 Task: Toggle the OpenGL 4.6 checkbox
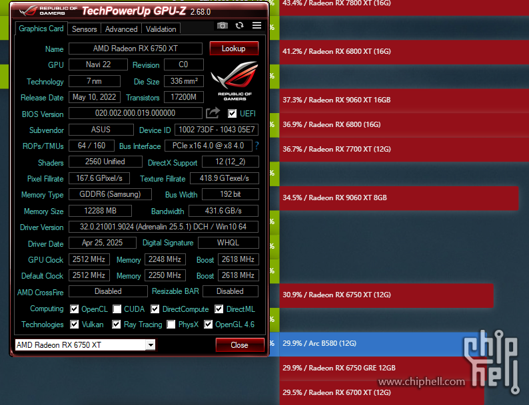click(208, 325)
